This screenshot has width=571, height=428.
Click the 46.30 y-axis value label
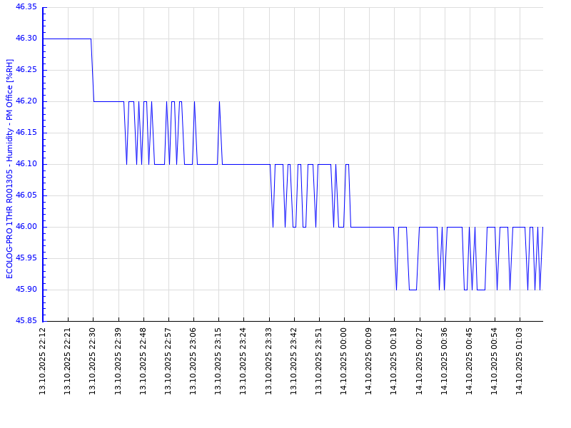(x=26, y=39)
